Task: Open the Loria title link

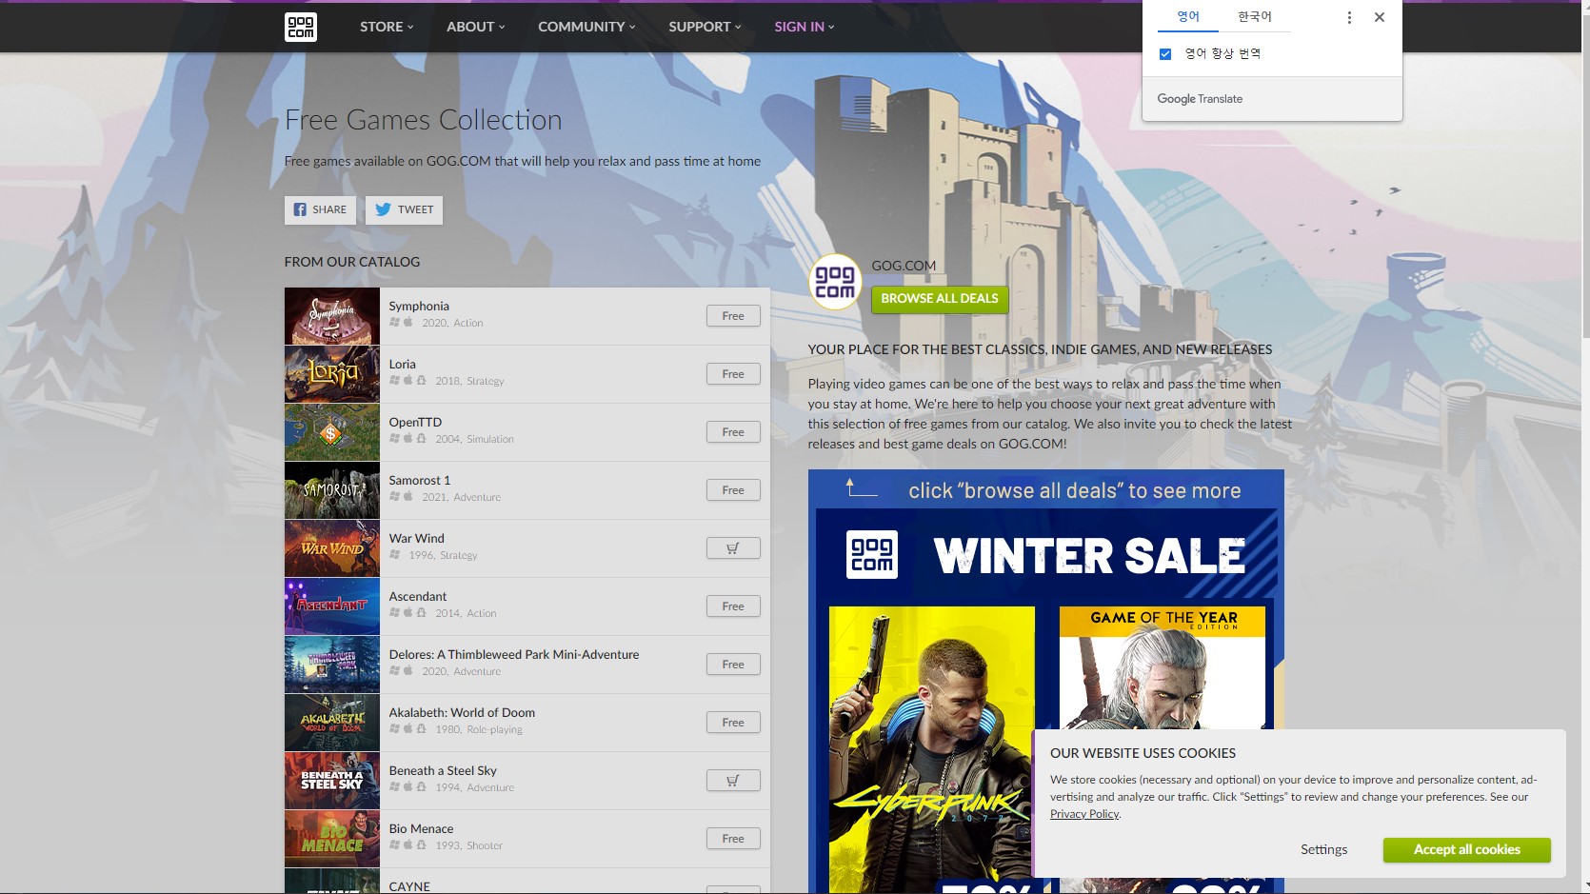Action: click(x=402, y=365)
